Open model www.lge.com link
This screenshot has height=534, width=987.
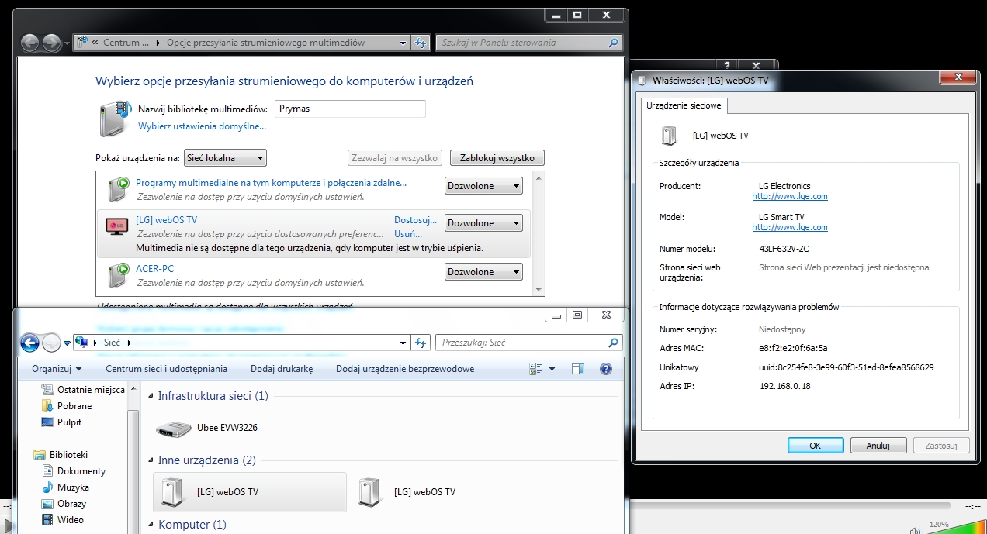[x=790, y=227]
